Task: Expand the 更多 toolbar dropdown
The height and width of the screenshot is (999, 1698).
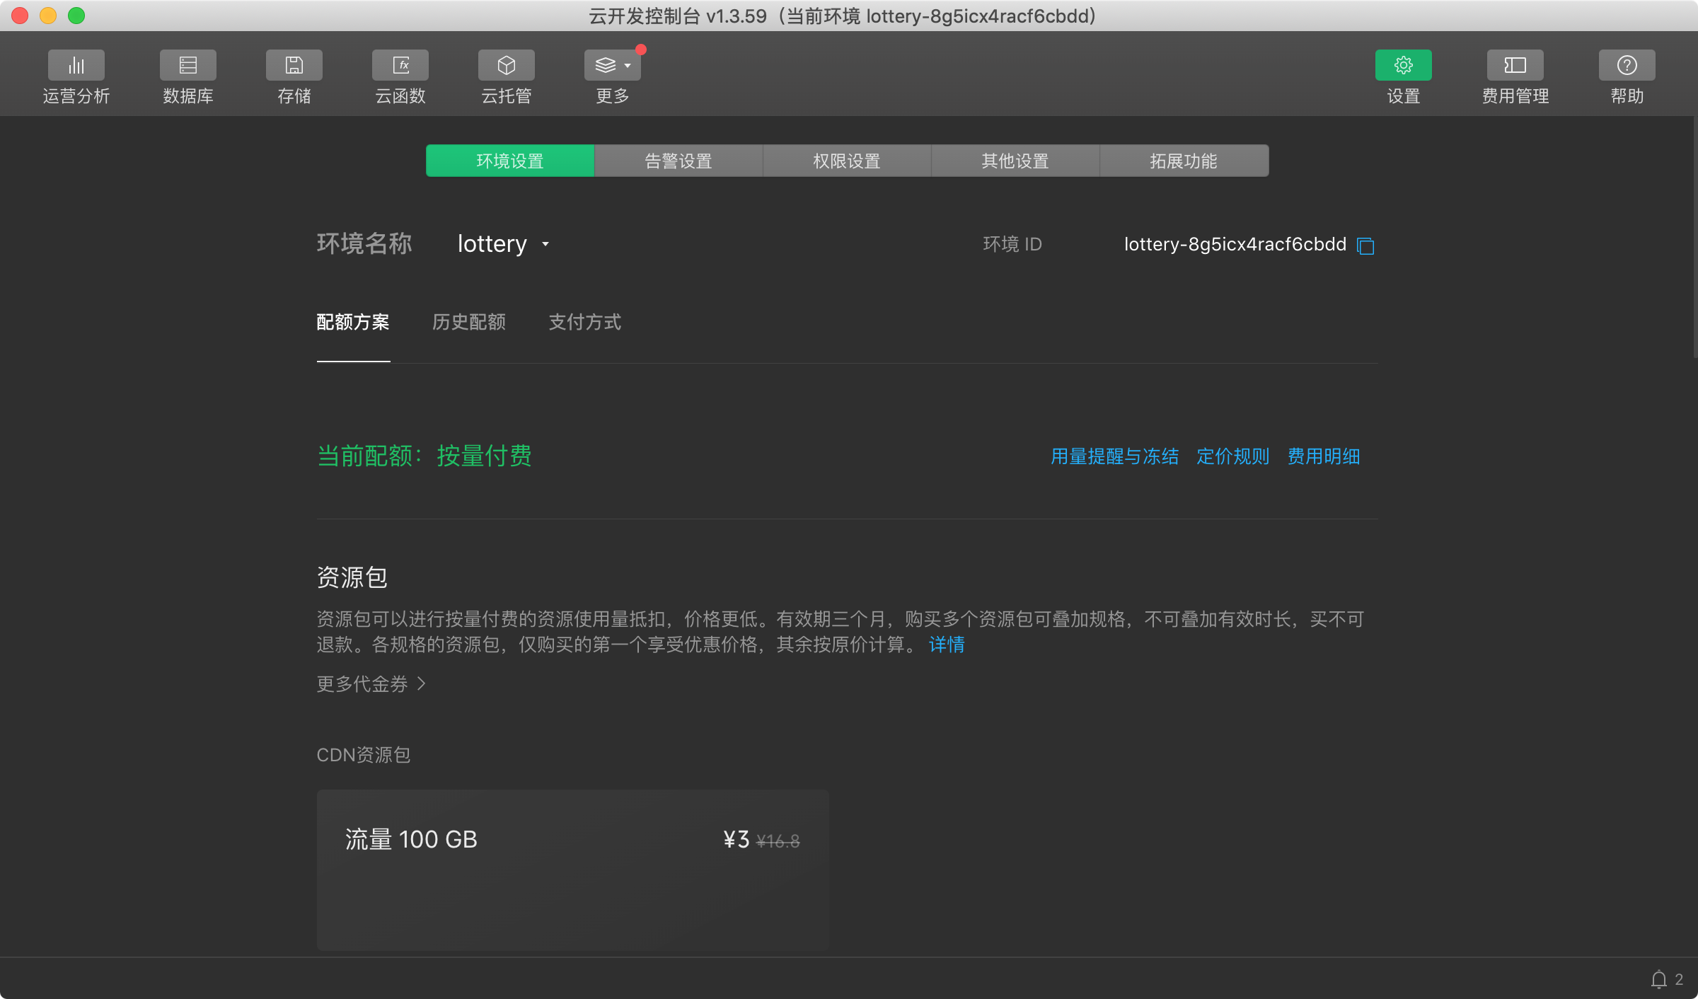Action: (612, 65)
